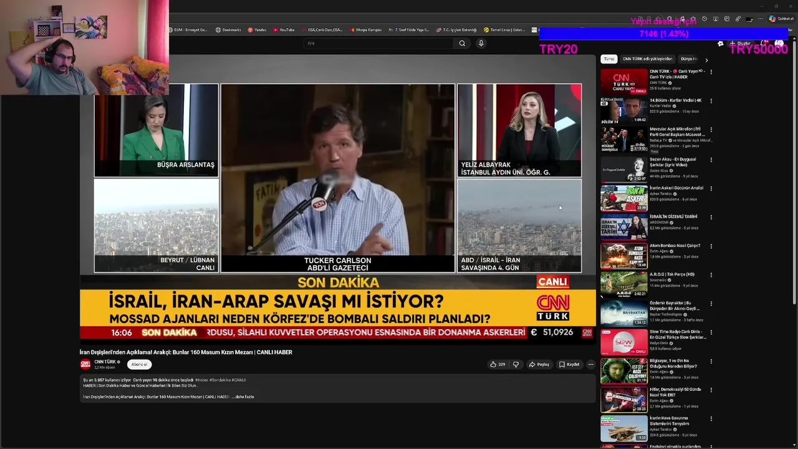This screenshot has width=798, height=449.
Task: Expand the description with '...daha fazla'
Action: [x=243, y=397]
